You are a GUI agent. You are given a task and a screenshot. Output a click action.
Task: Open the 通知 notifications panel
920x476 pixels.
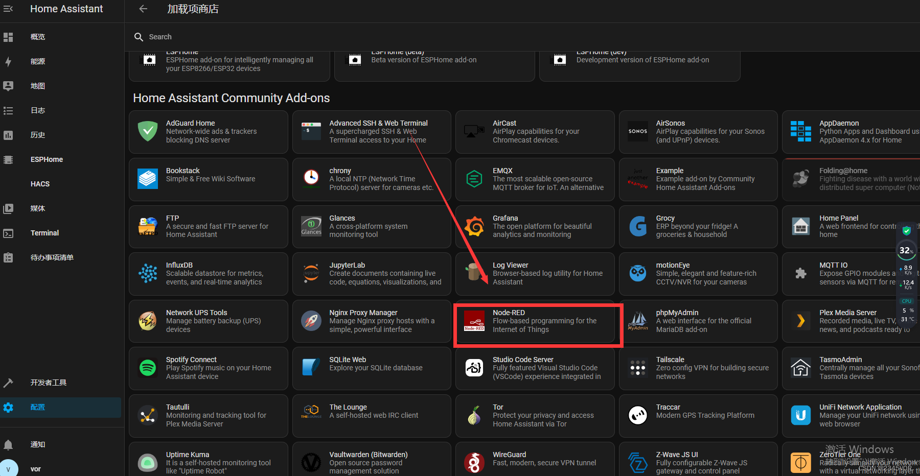(x=61, y=444)
